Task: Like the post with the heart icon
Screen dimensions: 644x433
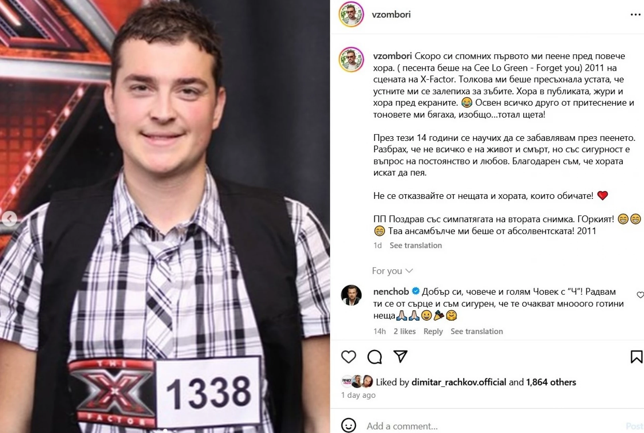Action: coord(348,357)
